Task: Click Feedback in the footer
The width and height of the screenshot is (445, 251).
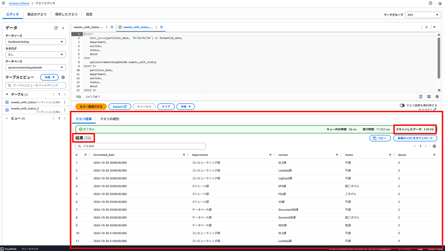Action: pyautogui.click(x=30, y=249)
